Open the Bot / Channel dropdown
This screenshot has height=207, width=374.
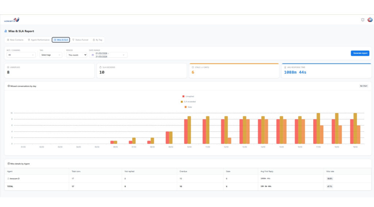coord(21,55)
